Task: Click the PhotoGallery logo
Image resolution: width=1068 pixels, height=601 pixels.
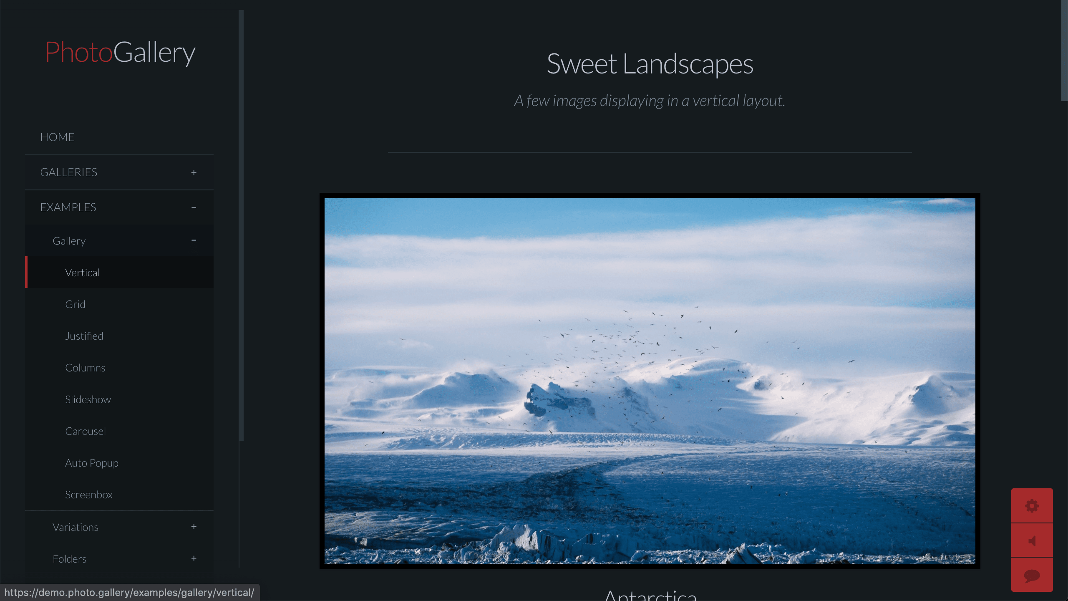Action: coord(120,52)
